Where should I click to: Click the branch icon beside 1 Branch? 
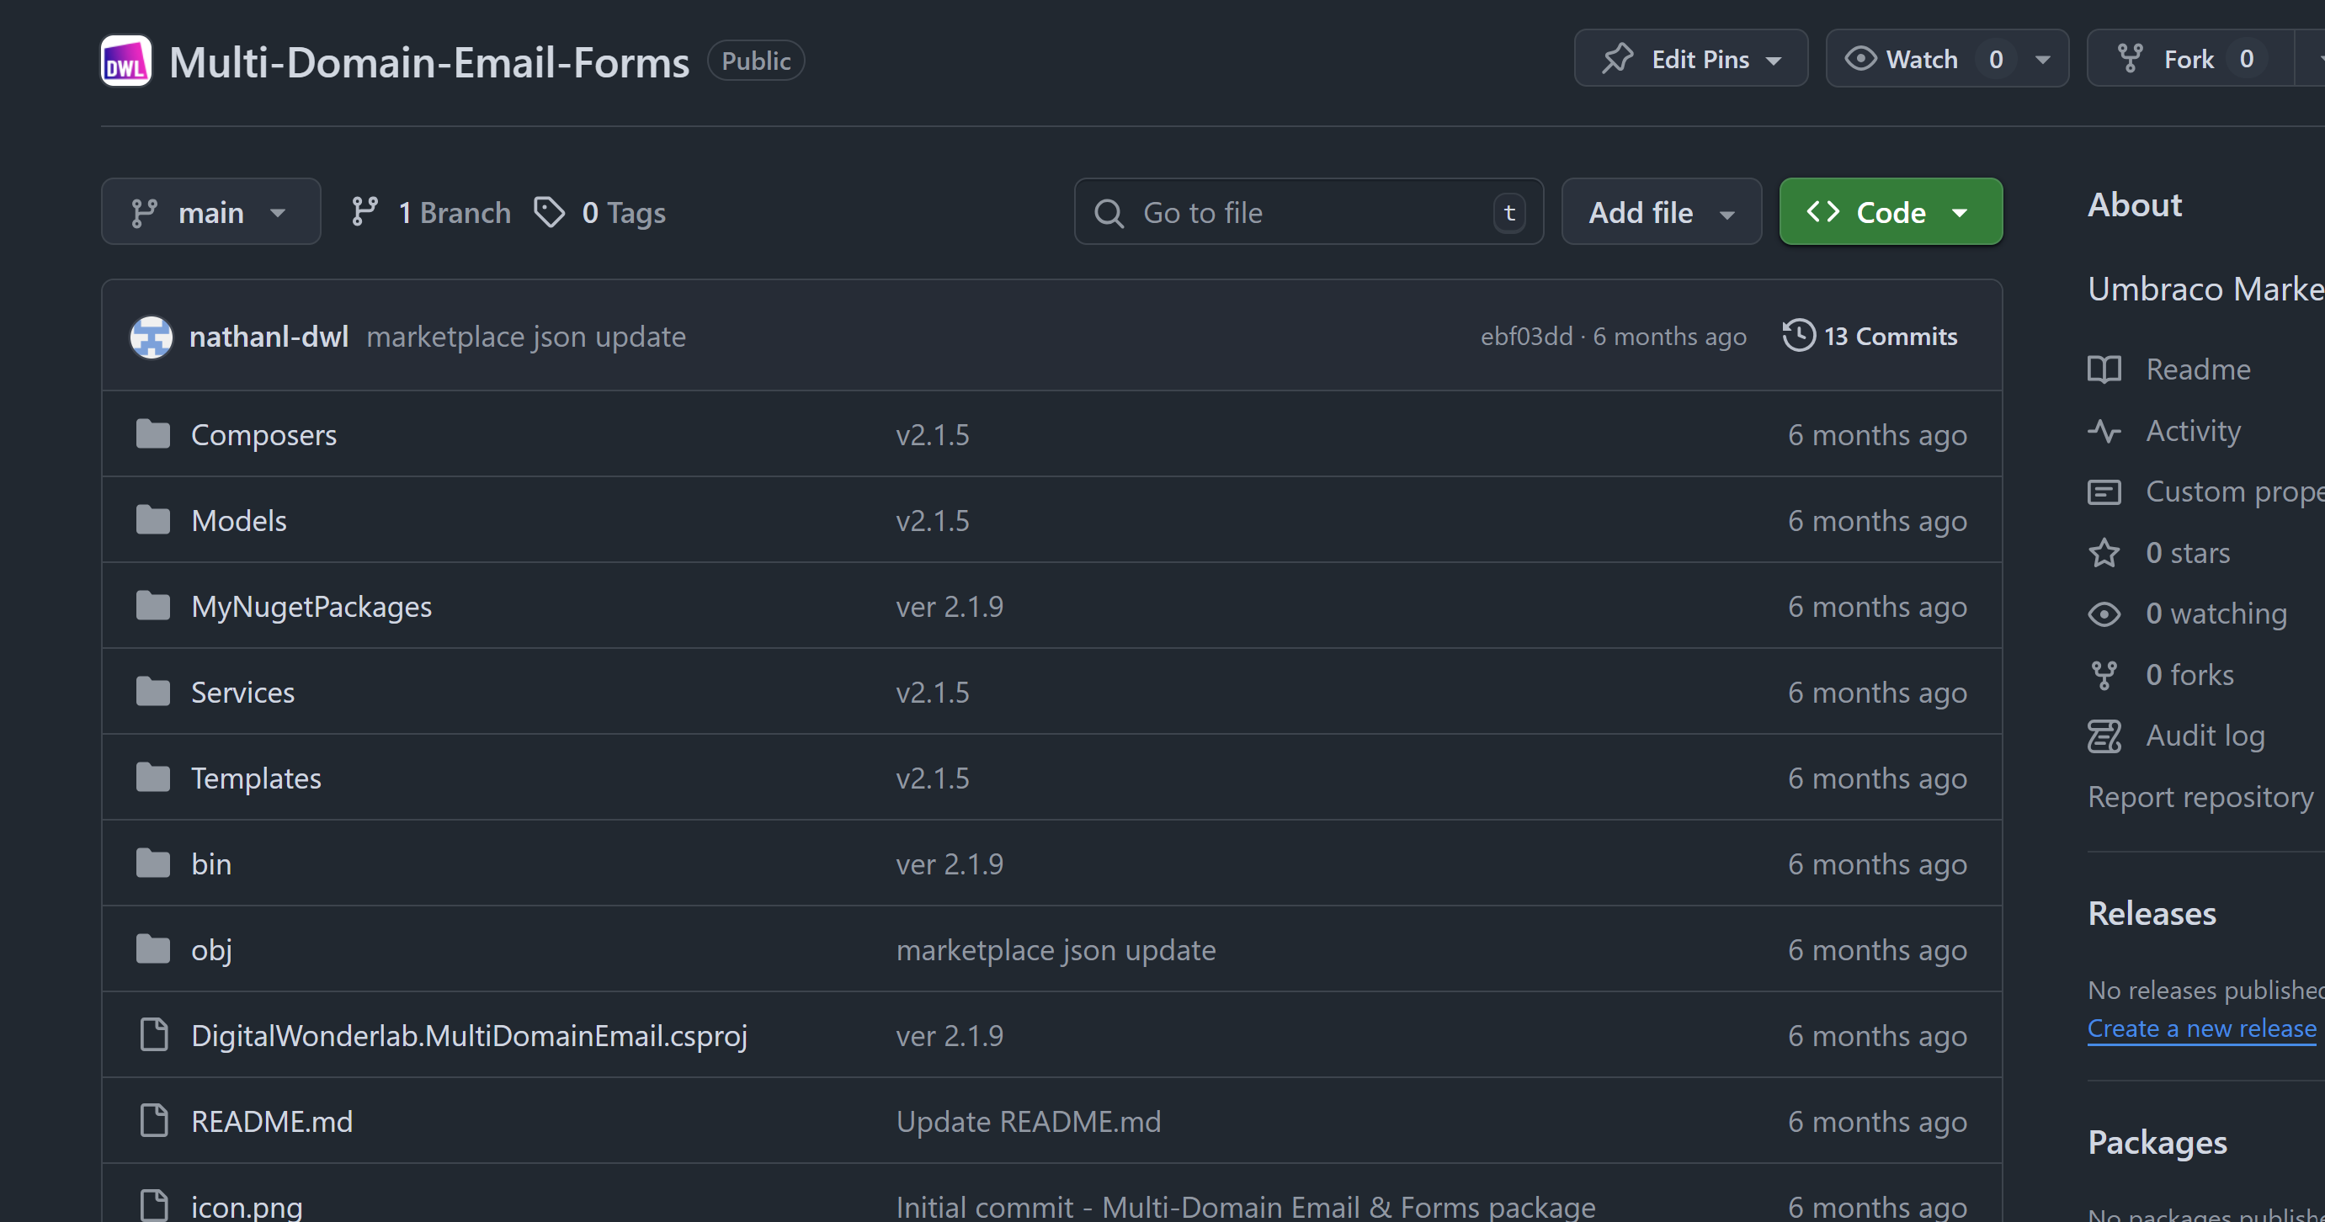coord(364,213)
